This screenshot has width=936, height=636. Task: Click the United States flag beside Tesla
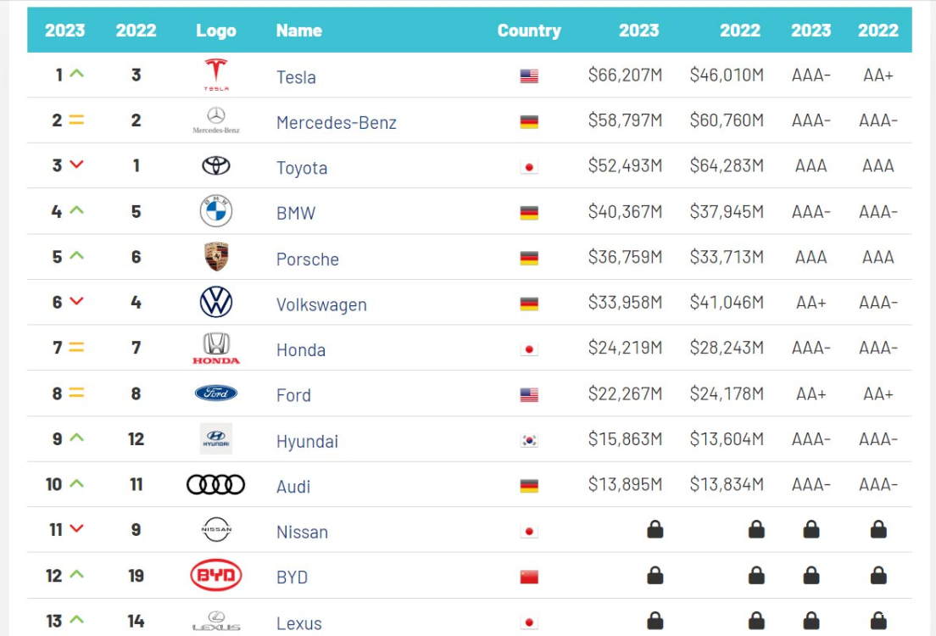[529, 76]
